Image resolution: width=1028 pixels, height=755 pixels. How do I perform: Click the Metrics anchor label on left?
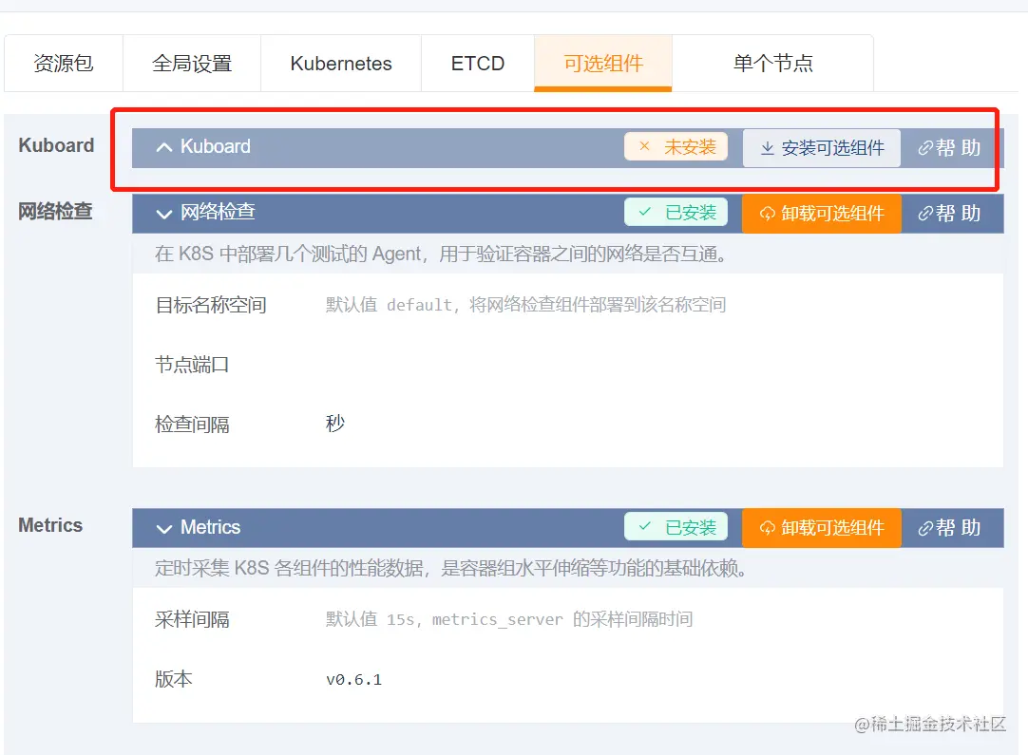pyautogui.click(x=50, y=525)
